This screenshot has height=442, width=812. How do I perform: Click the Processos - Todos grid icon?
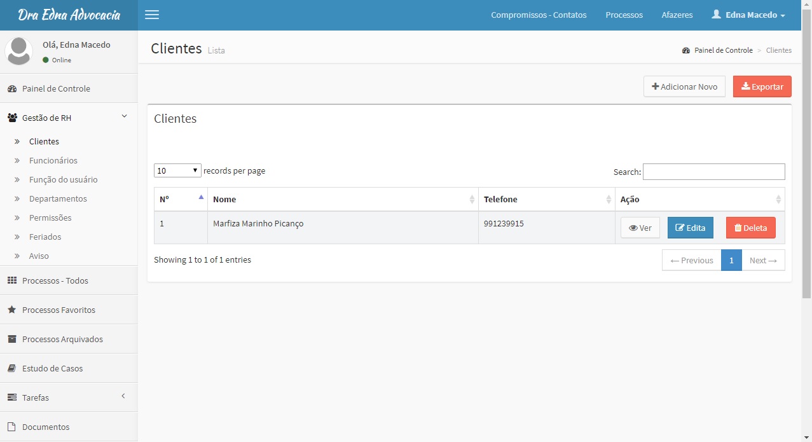11,281
